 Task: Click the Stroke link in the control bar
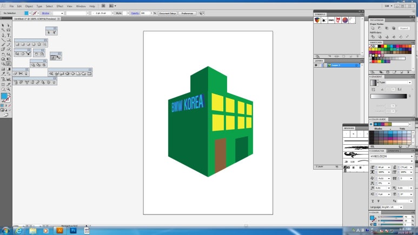pyautogui.click(x=45, y=13)
